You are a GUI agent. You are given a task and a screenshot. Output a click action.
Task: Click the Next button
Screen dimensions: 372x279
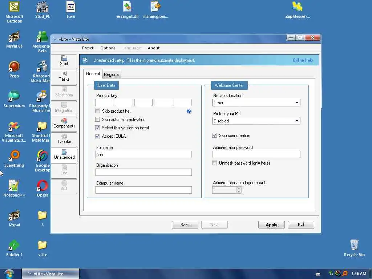point(214,225)
